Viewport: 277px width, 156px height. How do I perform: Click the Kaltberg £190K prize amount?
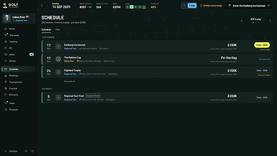tap(232, 45)
